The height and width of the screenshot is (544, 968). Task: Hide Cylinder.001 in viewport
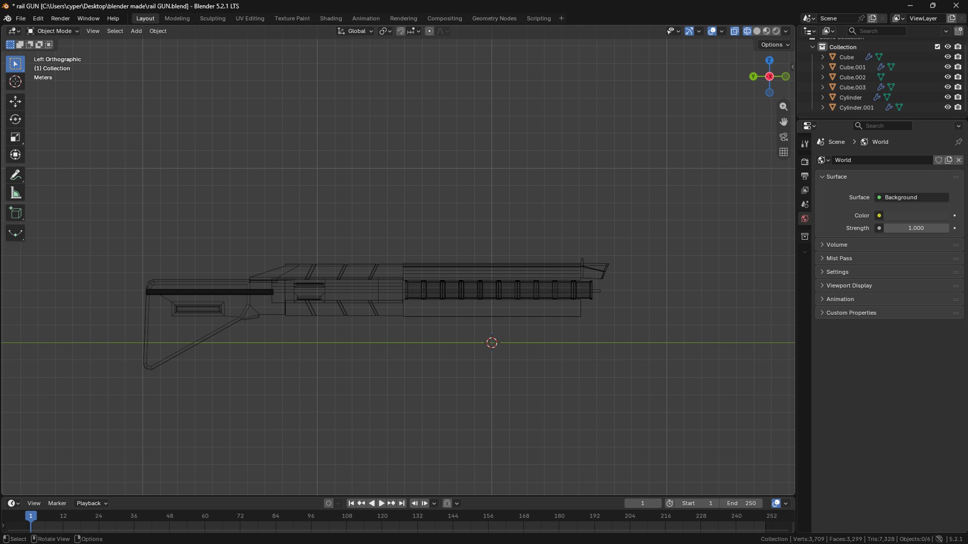pyautogui.click(x=947, y=107)
